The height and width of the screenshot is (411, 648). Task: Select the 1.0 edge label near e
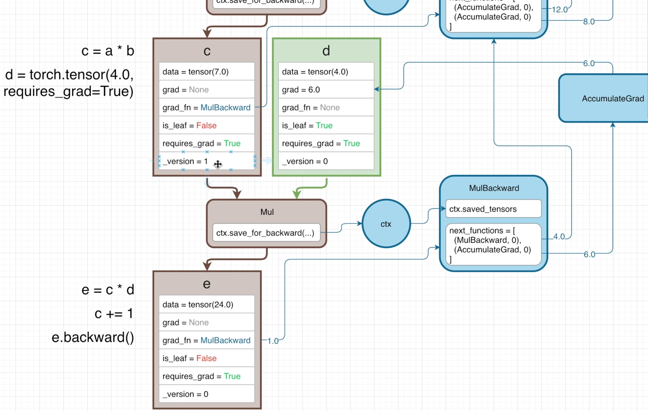[273, 341]
